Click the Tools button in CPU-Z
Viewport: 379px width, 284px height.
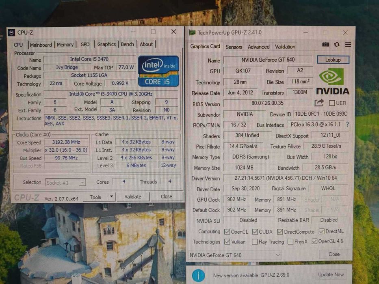tap(95, 197)
